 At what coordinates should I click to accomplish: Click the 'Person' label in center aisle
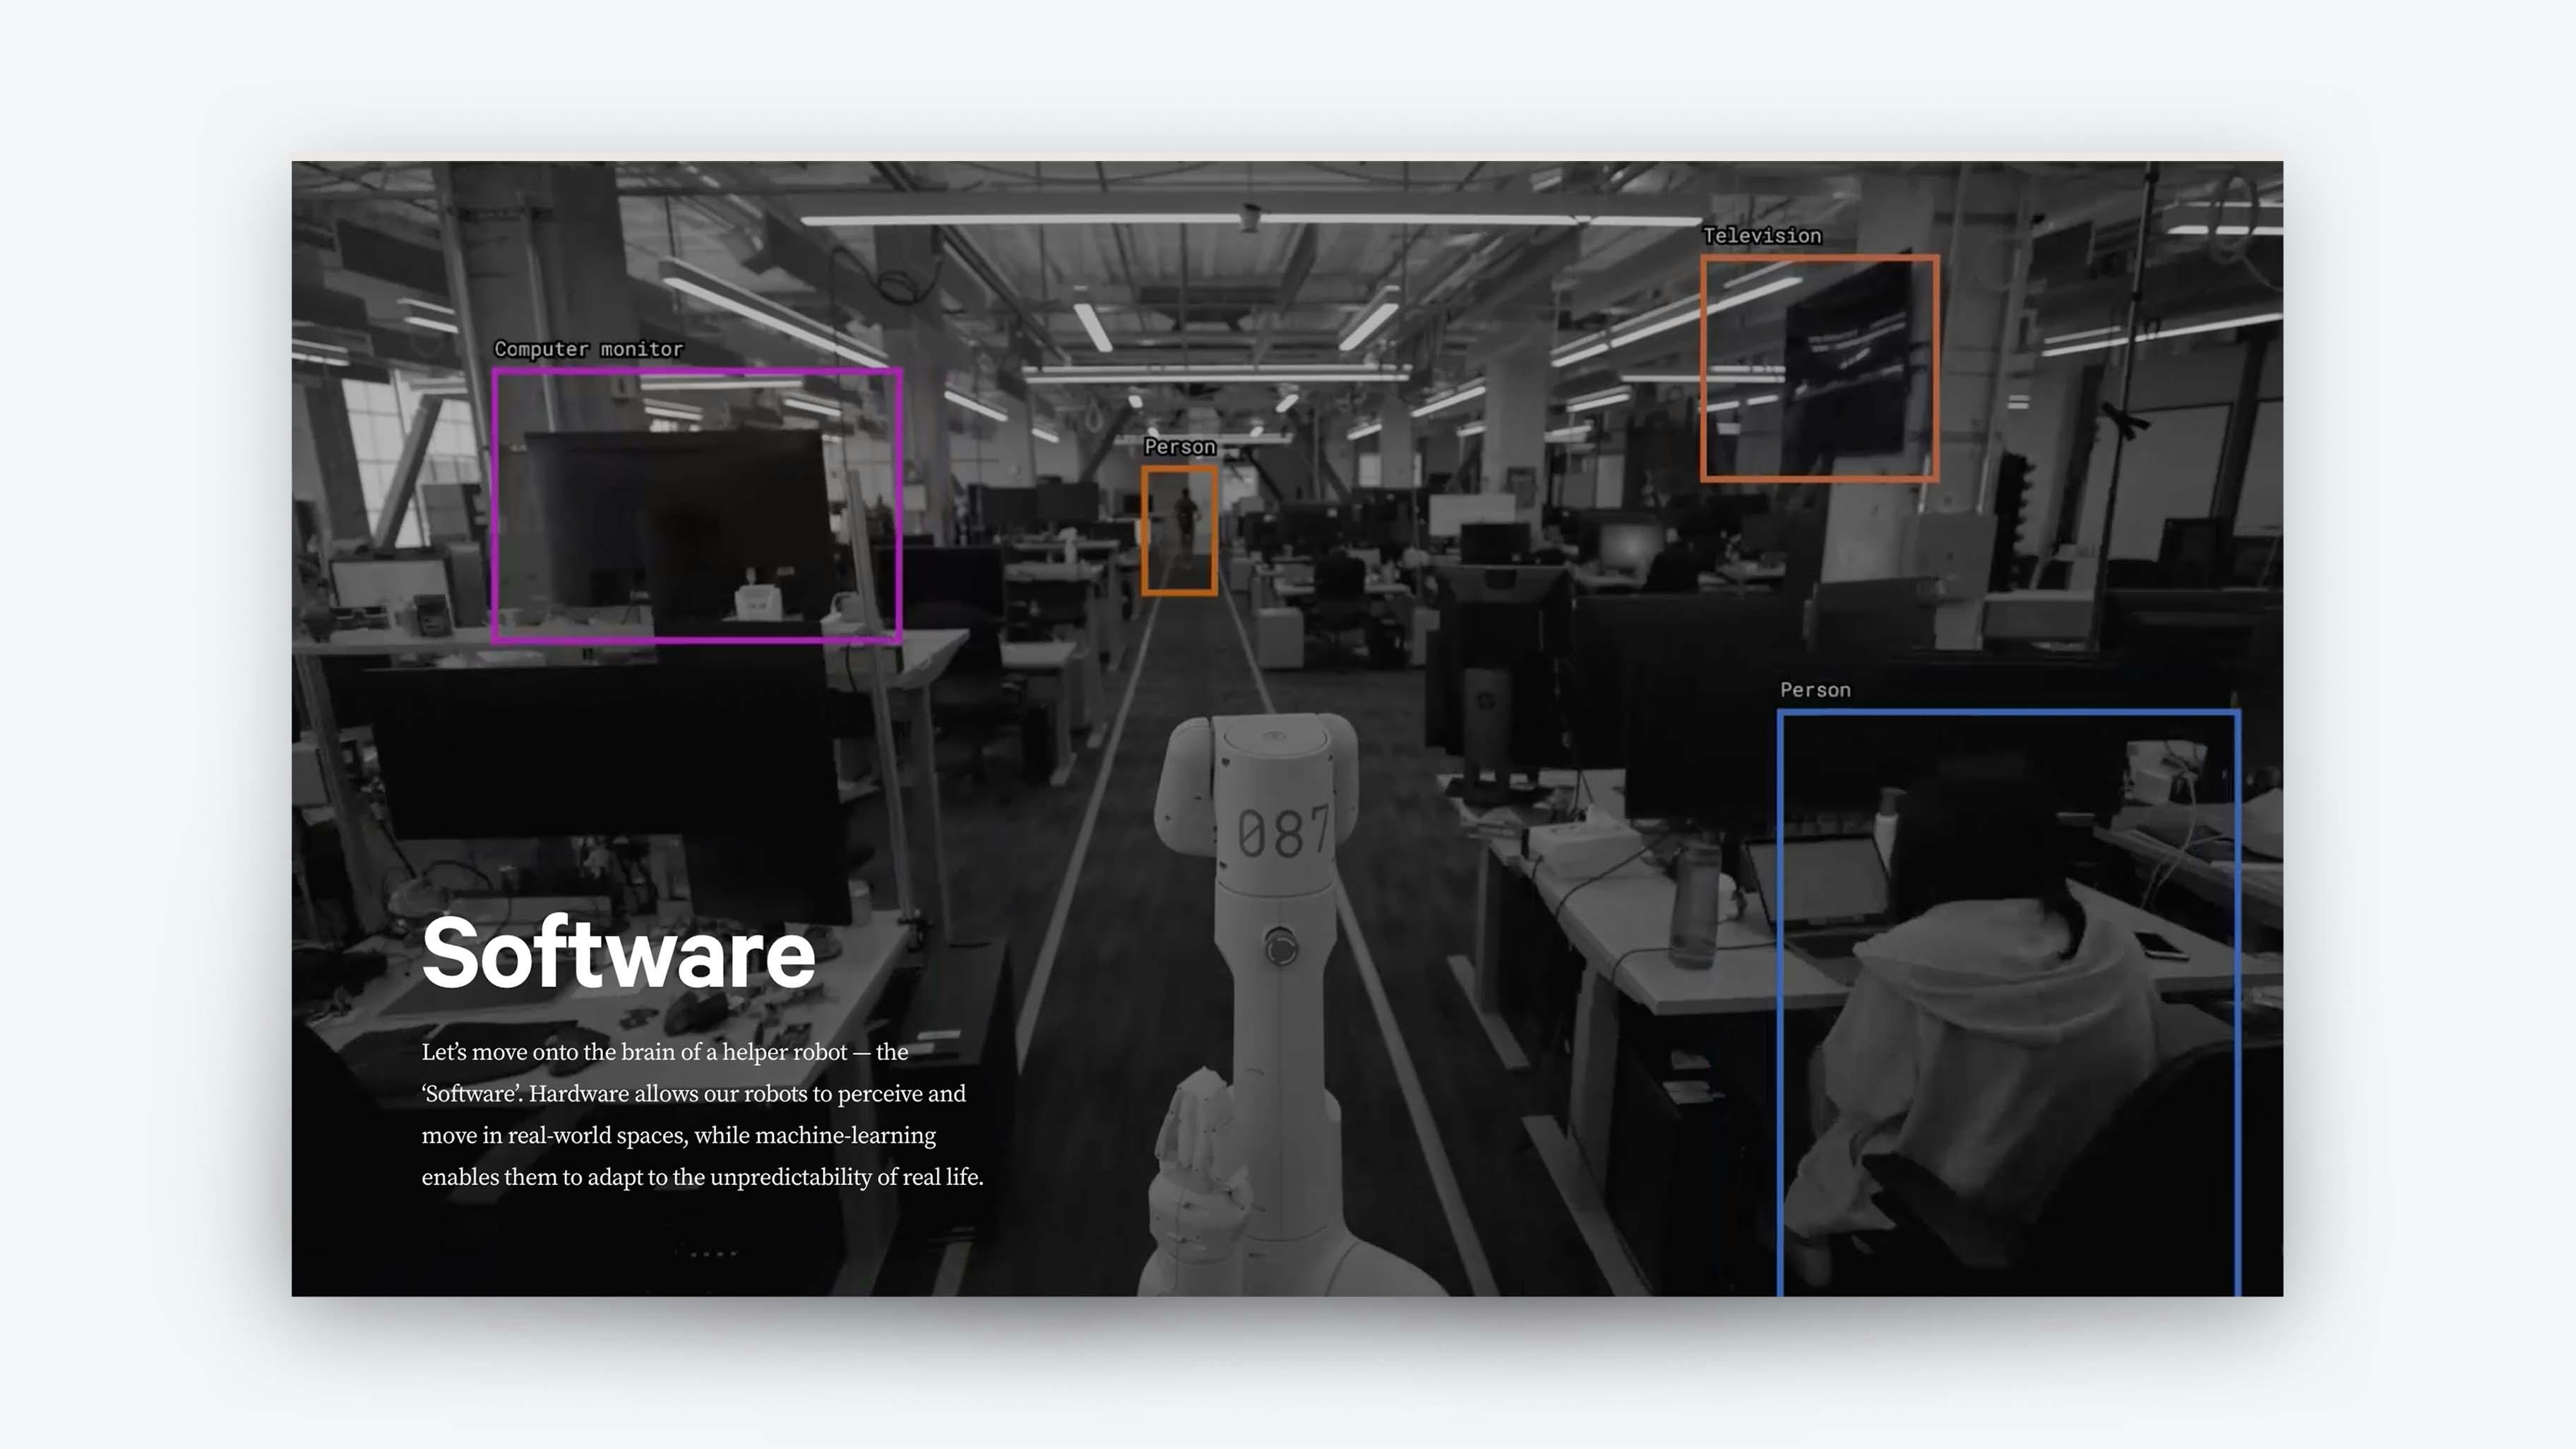pos(1179,447)
